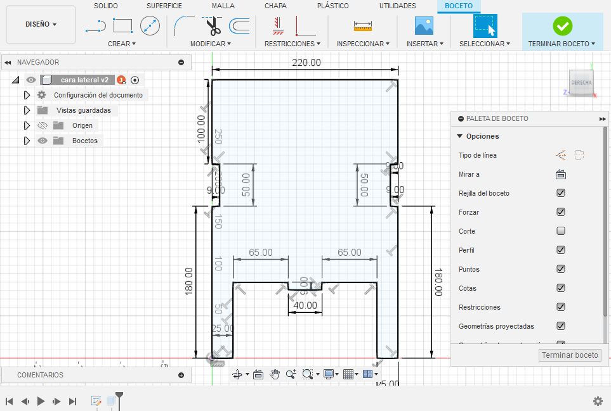Toggle the Cotas checkbox
The width and height of the screenshot is (611, 411).
561,288
